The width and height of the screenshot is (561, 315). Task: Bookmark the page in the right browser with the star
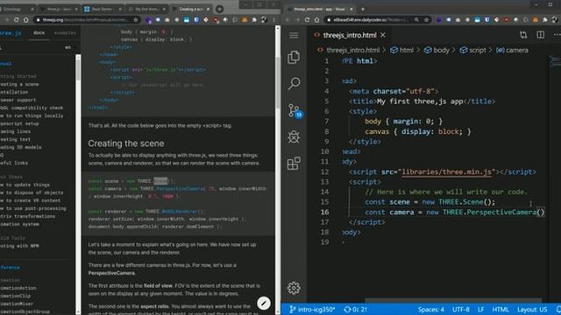click(427, 20)
